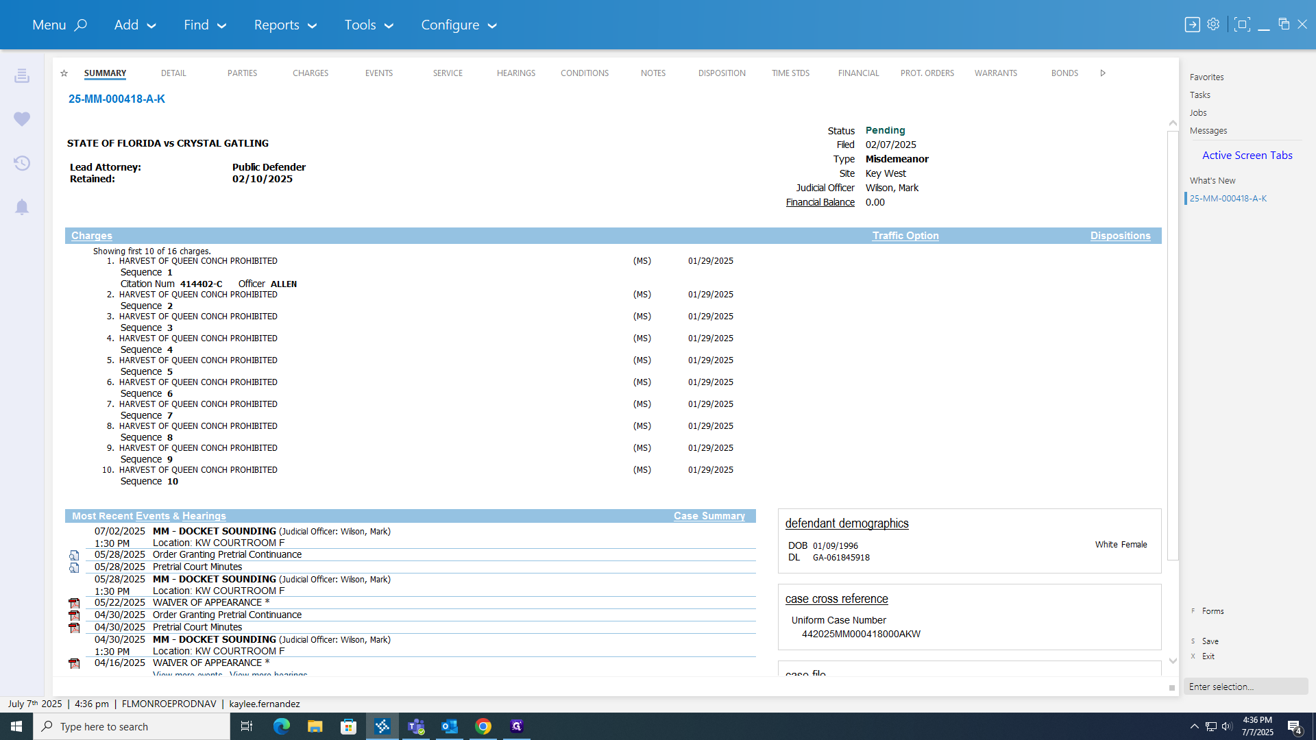Open Outlook from taskbar
The height and width of the screenshot is (740, 1316).
(450, 726)
